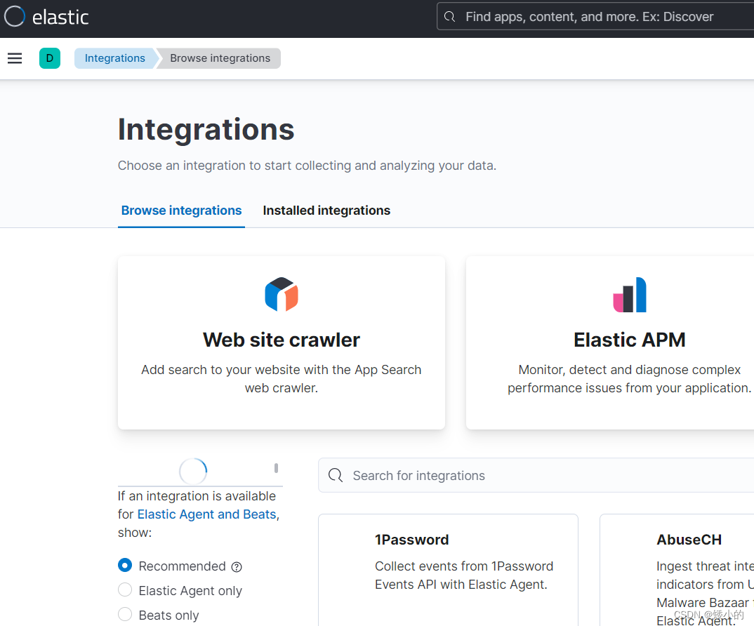The width and height of the screenshot is (754, 626).
Task: Select Beats only radio option
Action: coord(125,615)
